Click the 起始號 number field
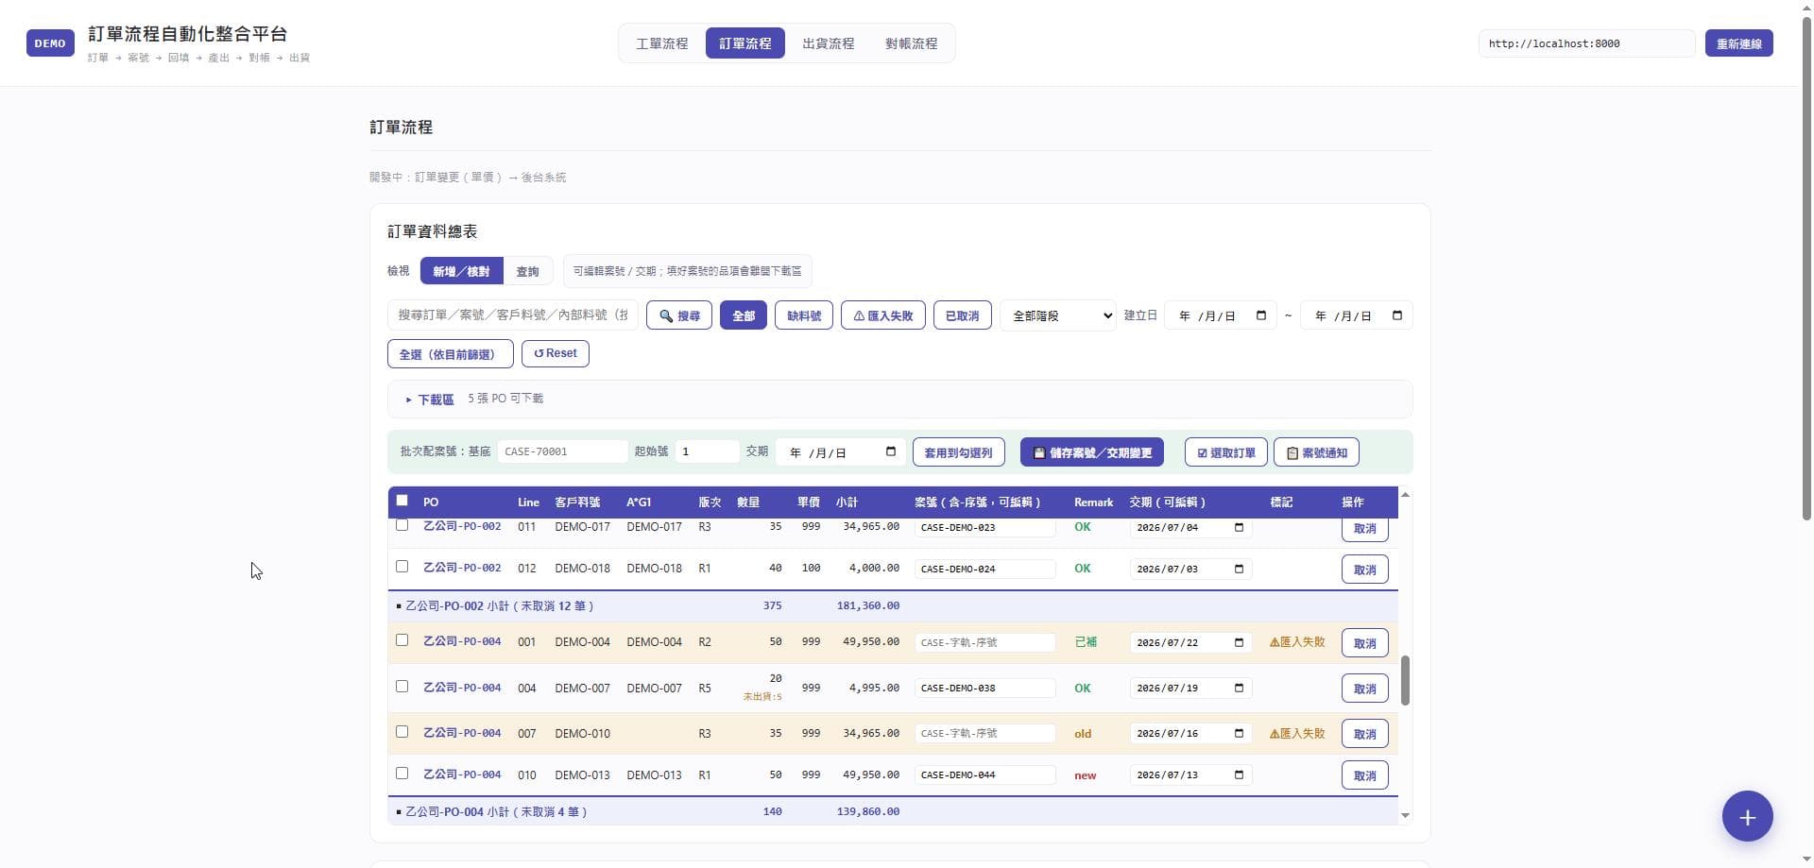 [707, 451]
